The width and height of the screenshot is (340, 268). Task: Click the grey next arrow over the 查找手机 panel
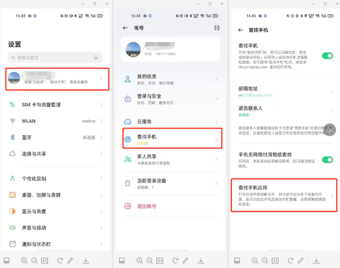[x=329, y=130]
